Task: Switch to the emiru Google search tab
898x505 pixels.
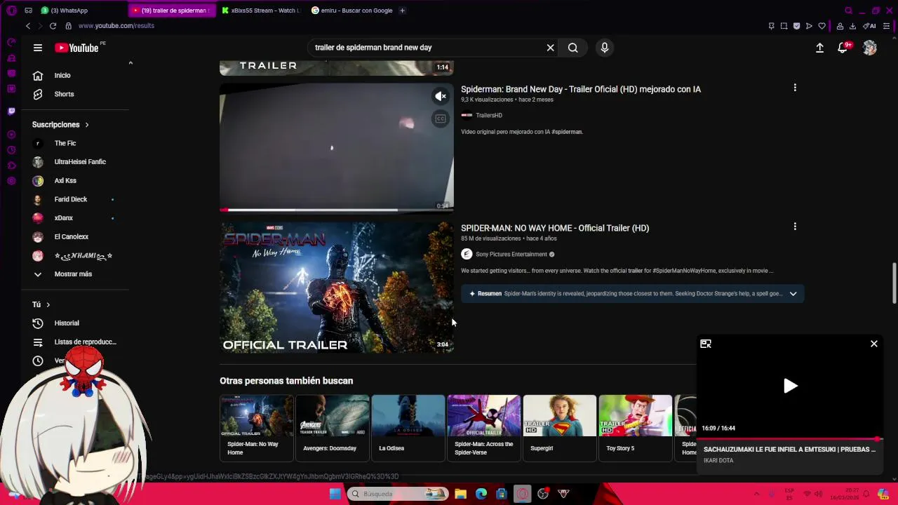Action: pos(351,11)
